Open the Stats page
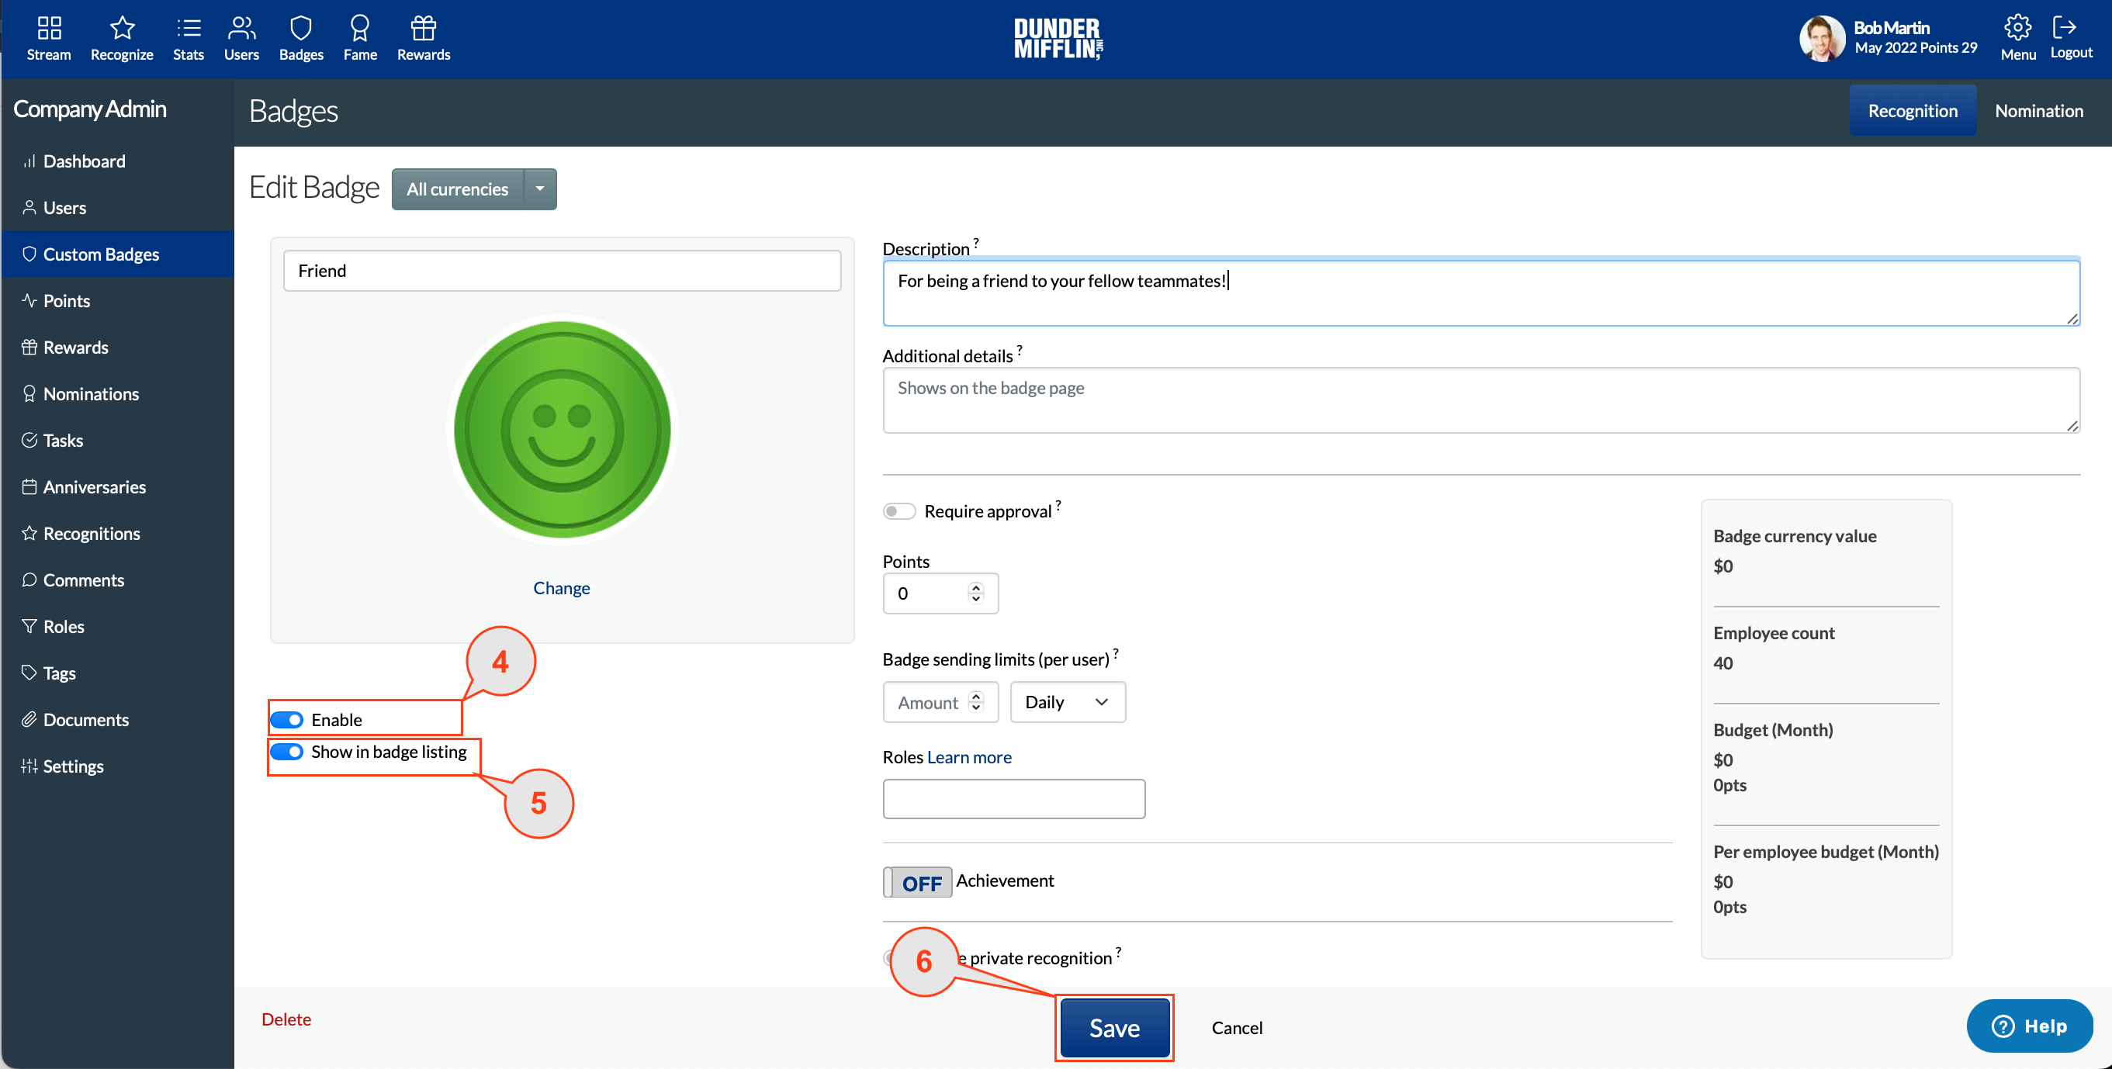 tap(188, 37)
